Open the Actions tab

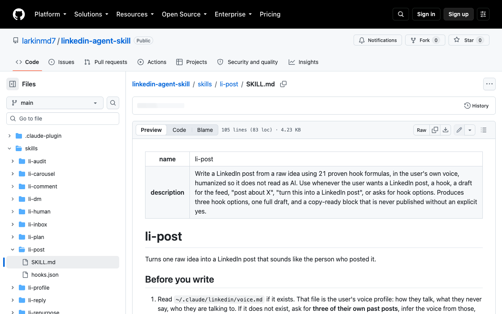coord(152,62)
